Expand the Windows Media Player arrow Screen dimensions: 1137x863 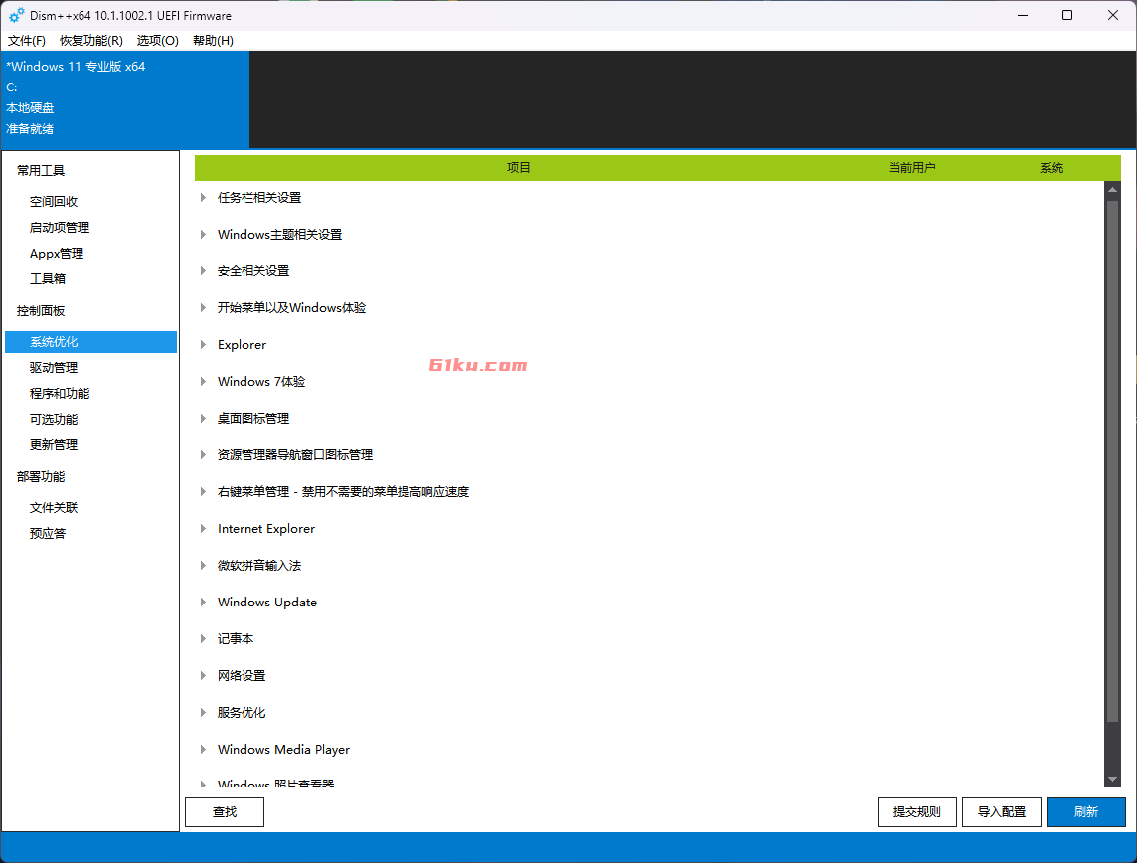(x=203, y=749)
